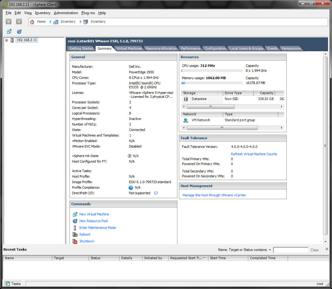The image size is (332, 289).
Task: Click Manage this host through VMware vCenter
Action: 214,195
